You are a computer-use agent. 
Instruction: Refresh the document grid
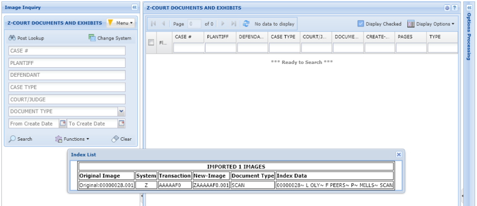(x=246, y=24)
